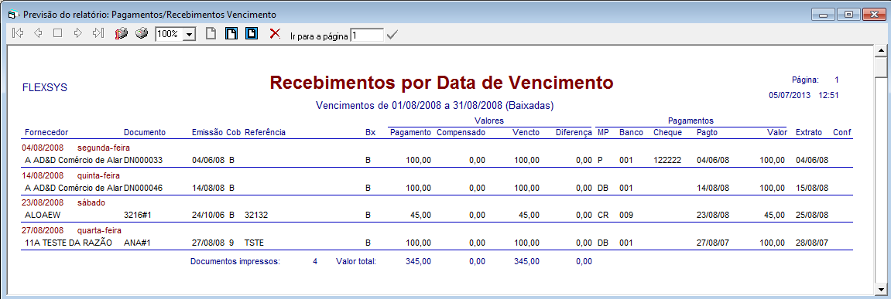This screenshot has width=891, height=299.
Task: Click the Extrato column header
Action: pyautogui.click(x=809, y=132)
